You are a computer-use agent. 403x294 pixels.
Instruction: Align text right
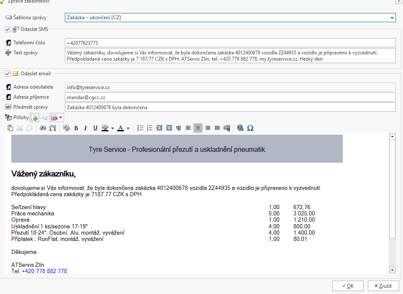pos(208,128)
